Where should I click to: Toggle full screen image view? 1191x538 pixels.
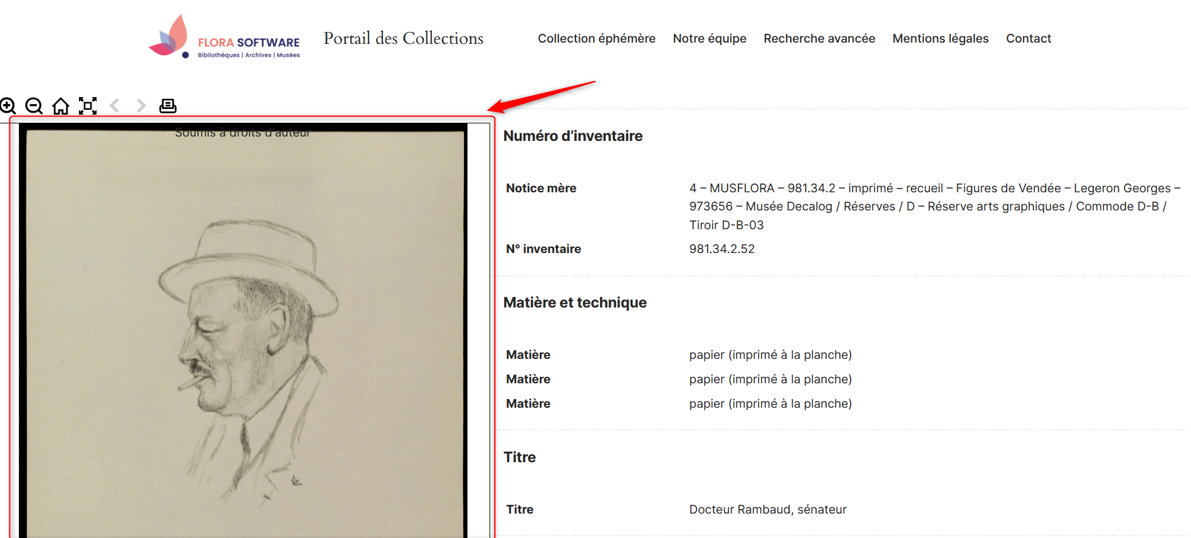point(88,106)
